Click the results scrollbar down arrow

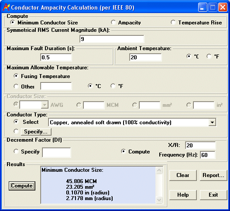coord(159,200)
